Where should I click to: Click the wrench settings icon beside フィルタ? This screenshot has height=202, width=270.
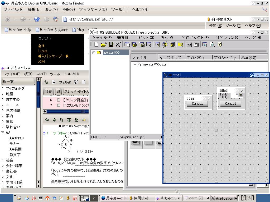coord(76,82)
